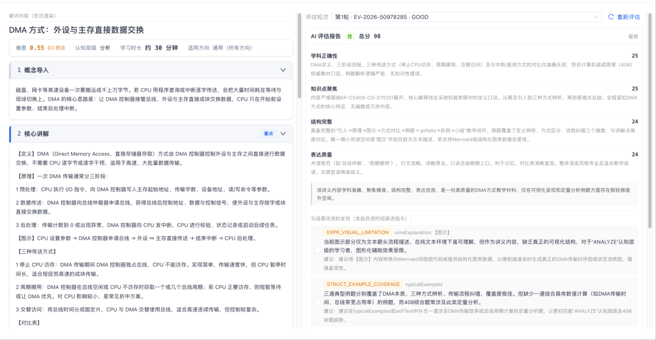This screenshot has height=340, width=656.
Task: Click the difficulty value 0.55
Action: click(37, 48)
